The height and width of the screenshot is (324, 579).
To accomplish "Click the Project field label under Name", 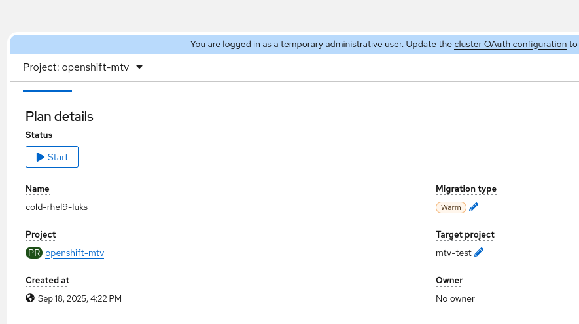I will pyautogui.click(x=41, y=235).
